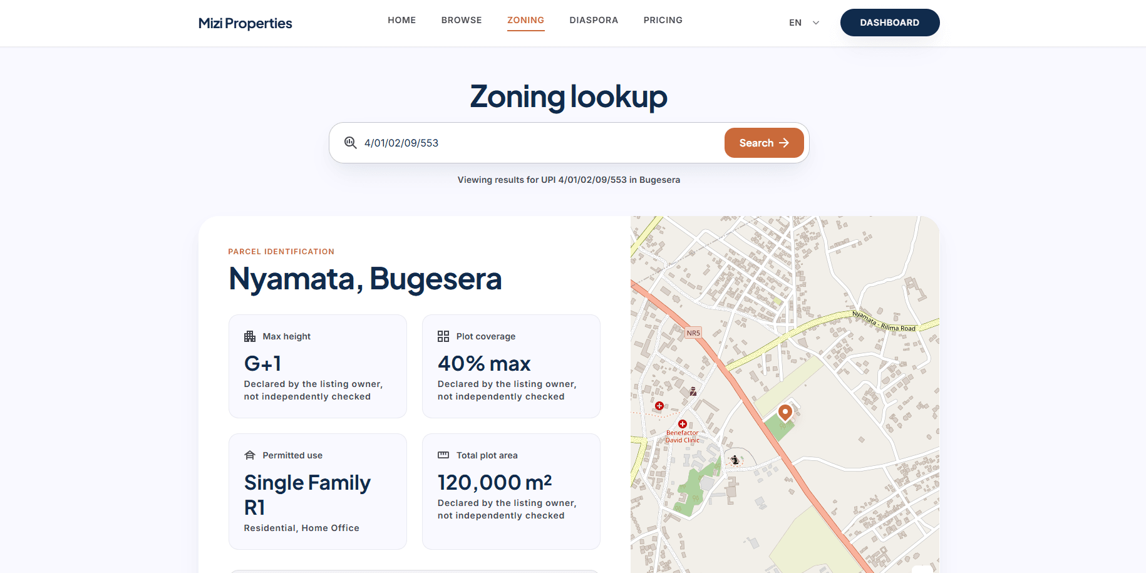Click the Parcel Identification label
The height and width of the screenshot is (573, 1146).
click(x=281, y=252)
